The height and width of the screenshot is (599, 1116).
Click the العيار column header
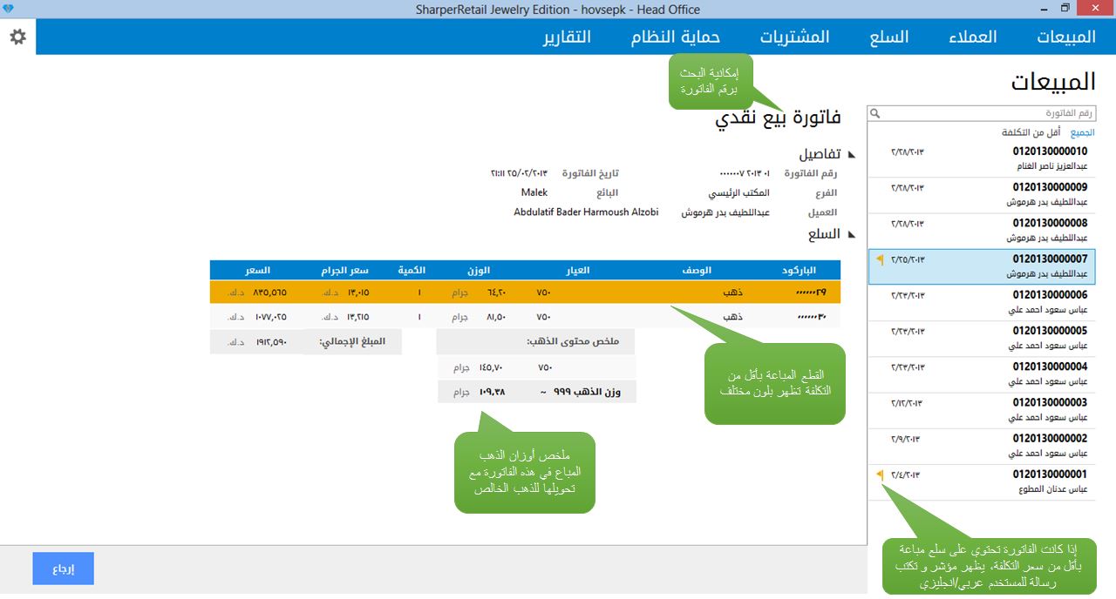[x=577, y=270]
